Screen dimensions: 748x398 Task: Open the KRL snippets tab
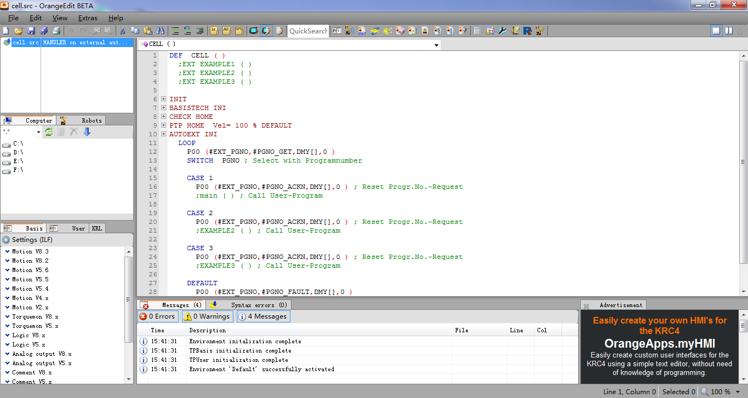pos(96,228)
